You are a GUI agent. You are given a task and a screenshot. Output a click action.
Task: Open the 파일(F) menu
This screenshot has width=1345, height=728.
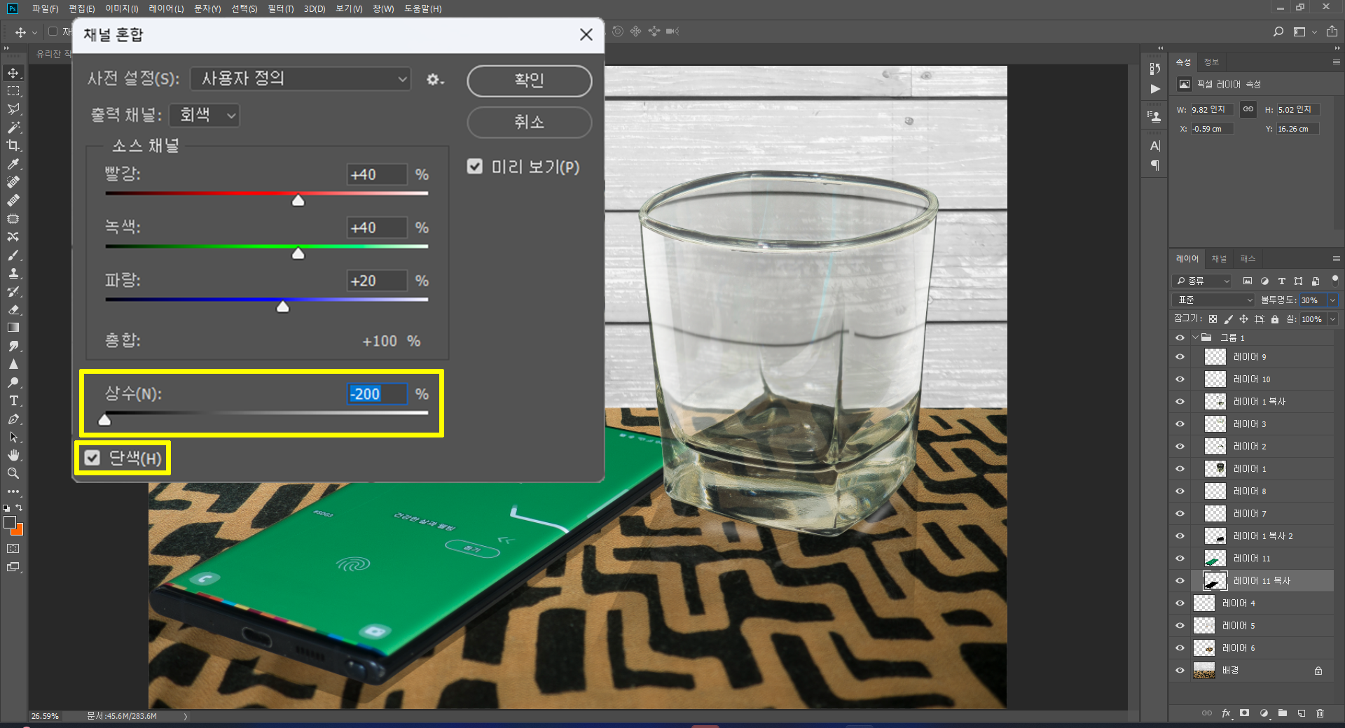[45, 8]
